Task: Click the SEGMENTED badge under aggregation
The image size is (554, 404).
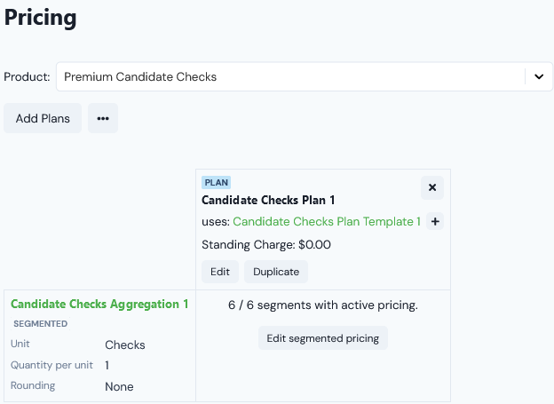Action: [x=42, y=324]
